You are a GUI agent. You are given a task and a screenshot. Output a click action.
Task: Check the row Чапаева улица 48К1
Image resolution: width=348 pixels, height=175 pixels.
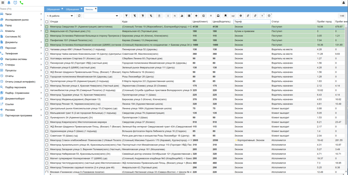(47, 50)
